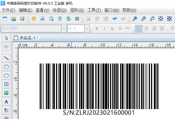Click the app logo in title bar
Viewport: 175px width, 119px height.
pos(3,3)
